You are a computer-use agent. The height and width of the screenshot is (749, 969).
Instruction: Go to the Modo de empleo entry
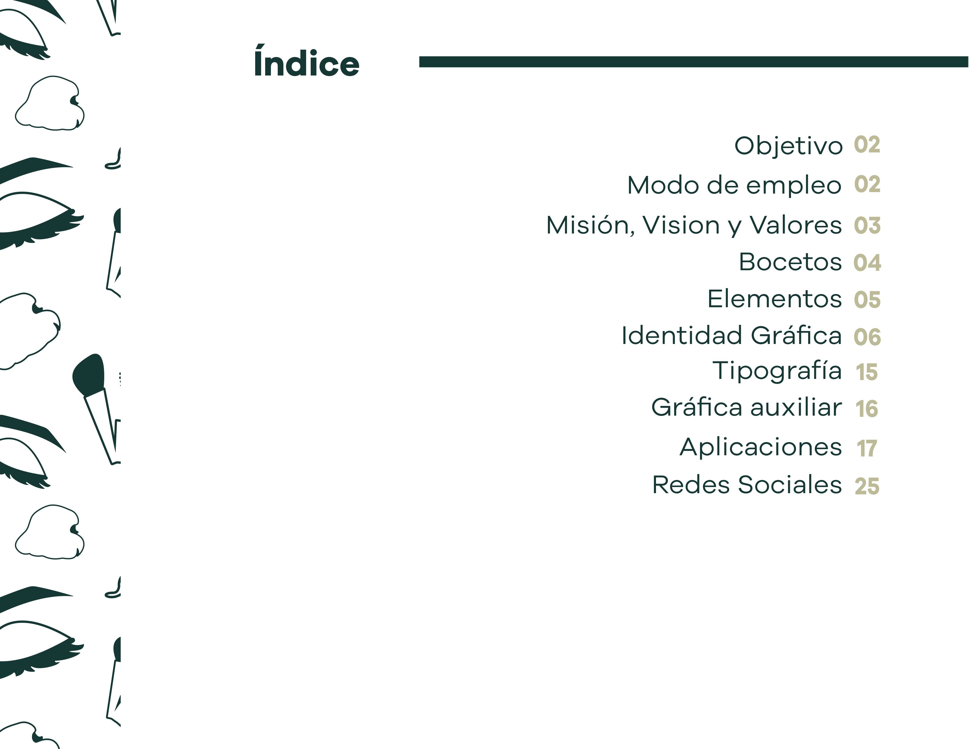pos(734,185)
